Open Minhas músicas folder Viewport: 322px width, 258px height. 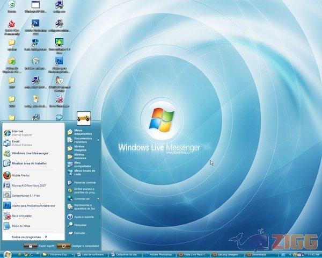pyautogui.click(x=83, y=156)
